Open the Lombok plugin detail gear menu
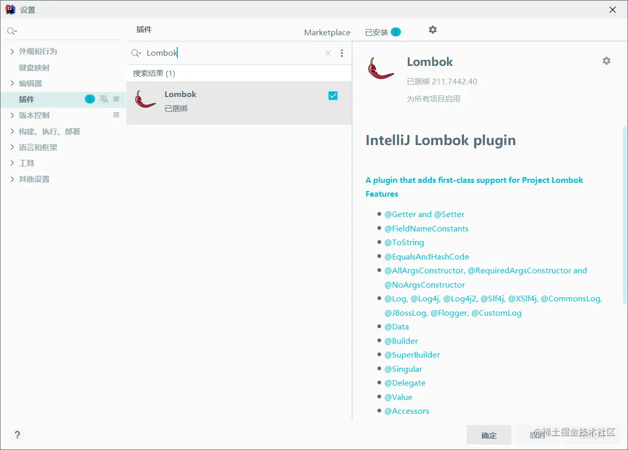This screenshot has width=628, height=450. pos(607,61)
